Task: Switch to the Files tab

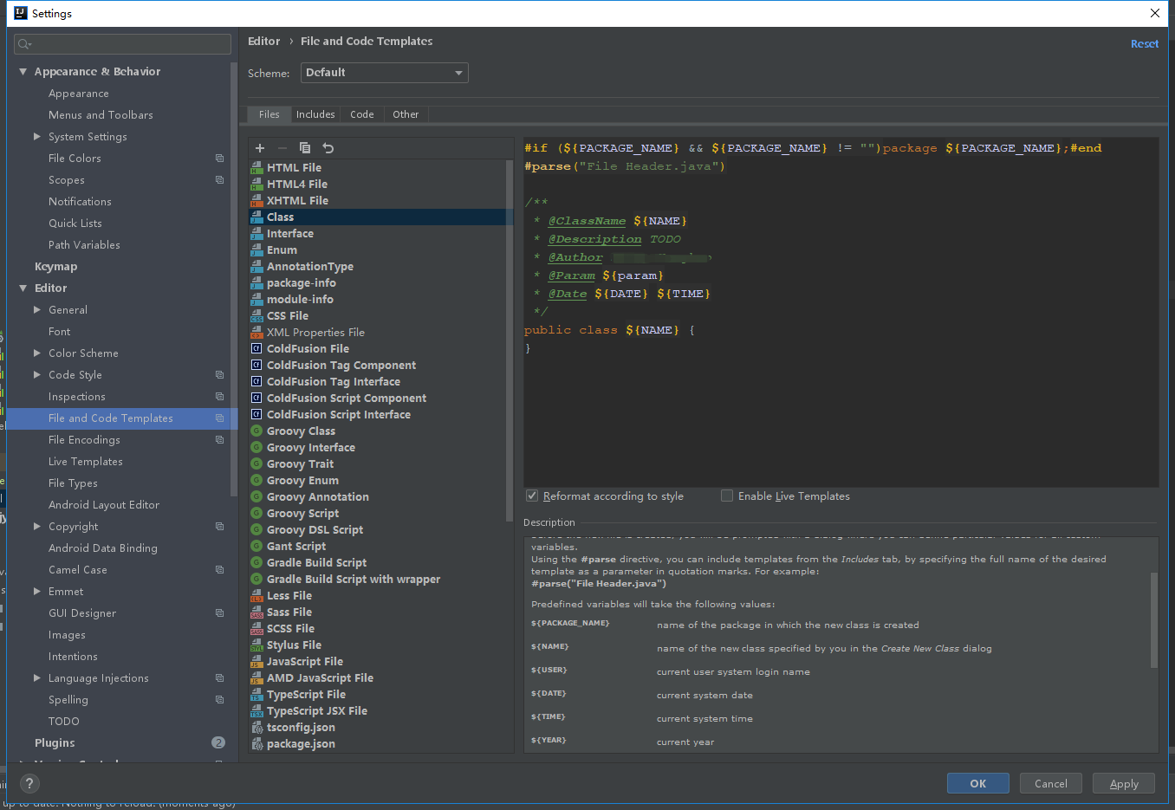Action: point(269,114)
